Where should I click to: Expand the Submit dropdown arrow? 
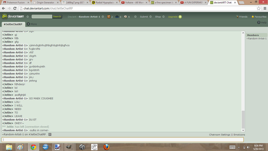(x=150, y=17)
